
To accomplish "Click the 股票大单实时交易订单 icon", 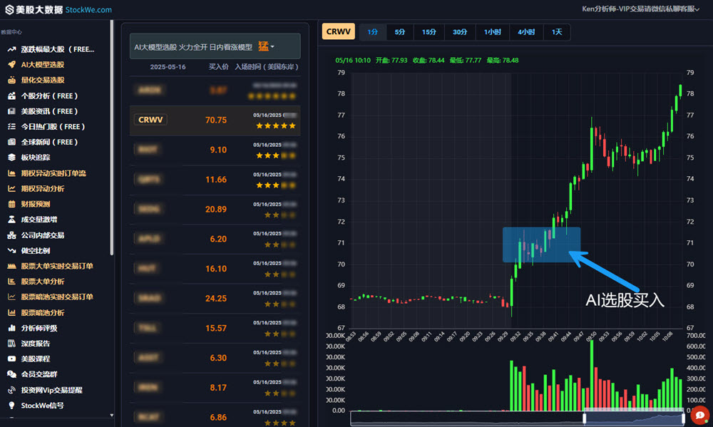I will [11, 266].
